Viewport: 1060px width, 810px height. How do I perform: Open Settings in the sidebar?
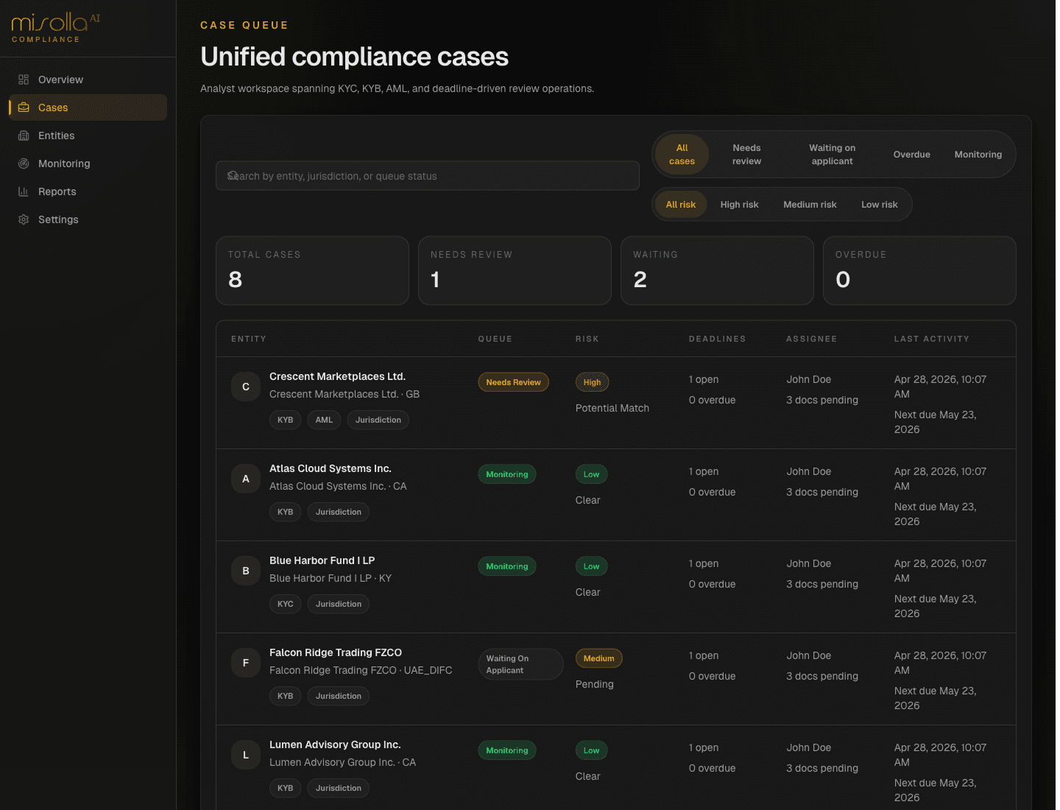[x=88, y=219]
